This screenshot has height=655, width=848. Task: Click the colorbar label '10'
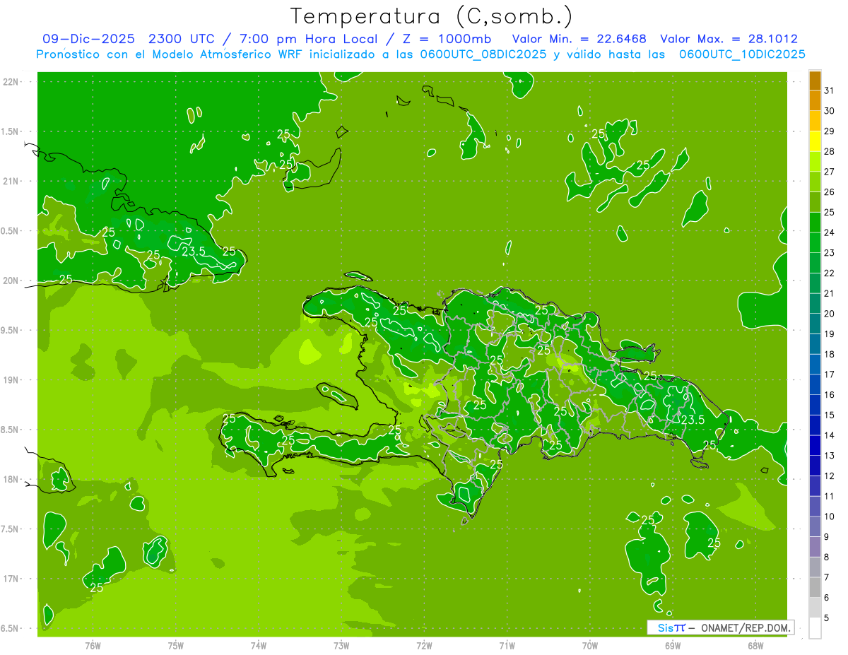[830, 517]
